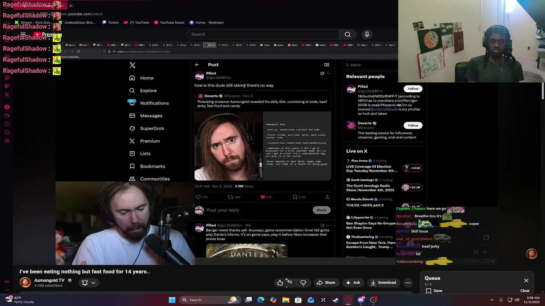Open the (7) YouTube bookmark
The image size is (545, 306).
[136, 23]
